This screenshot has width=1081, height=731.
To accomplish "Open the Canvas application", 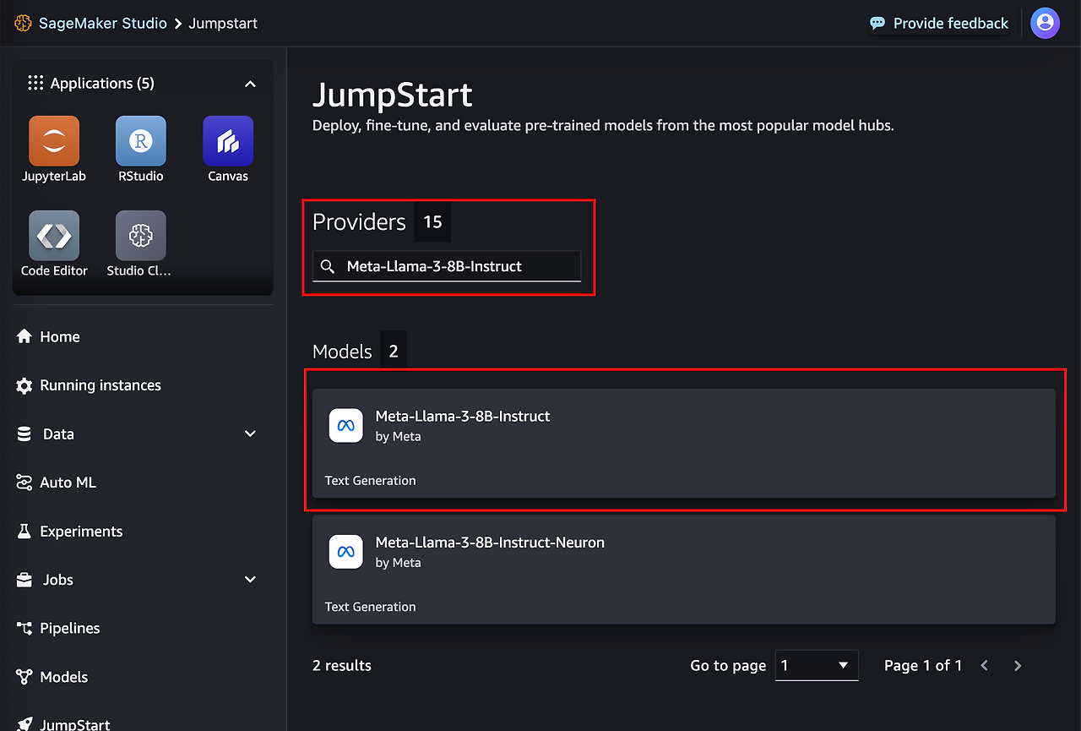I will coord(228,141).
